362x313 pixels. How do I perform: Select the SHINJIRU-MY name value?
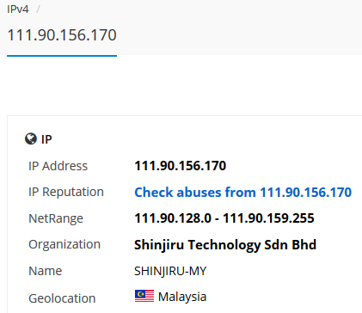pyautogui.click(x=170, y=271)
